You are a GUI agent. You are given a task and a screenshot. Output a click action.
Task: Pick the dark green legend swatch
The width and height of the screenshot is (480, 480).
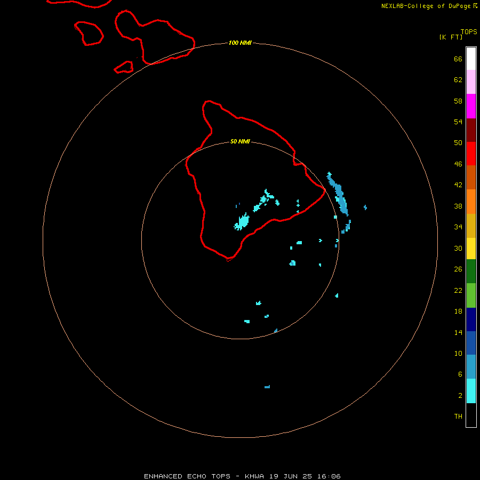(x=471, y=271)
